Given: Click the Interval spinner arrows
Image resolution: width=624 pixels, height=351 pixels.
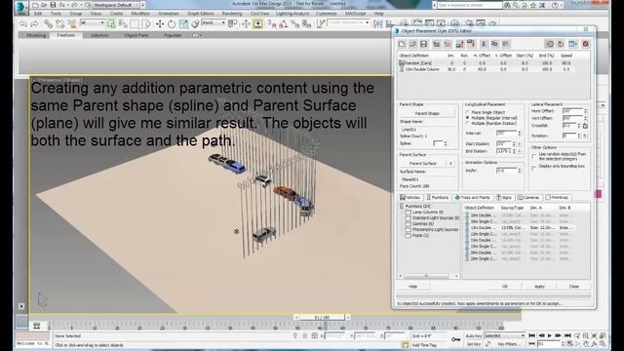Looking at the screenshot, I should click(x=520, y=134).
